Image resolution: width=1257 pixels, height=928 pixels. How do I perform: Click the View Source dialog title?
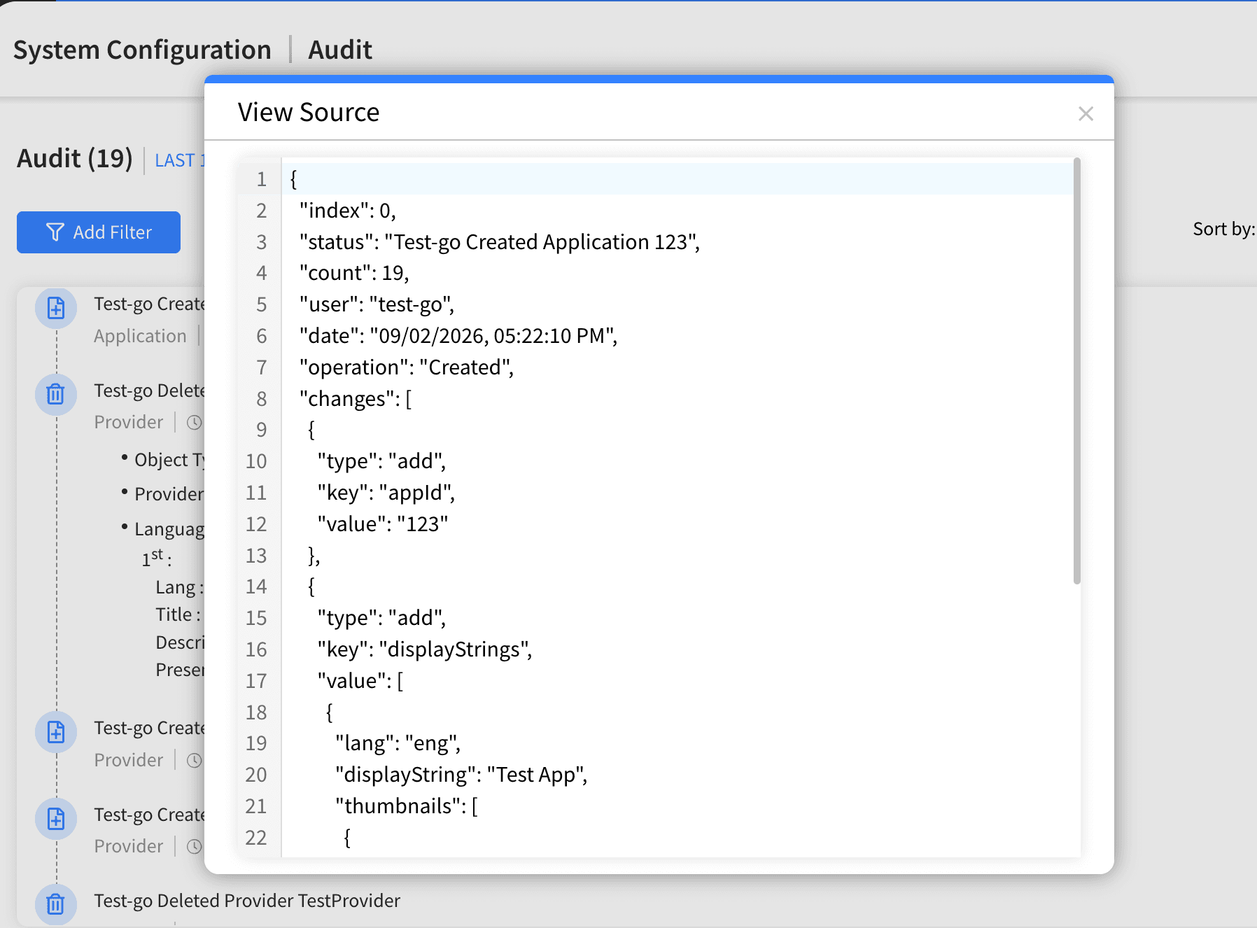(309, 112)
